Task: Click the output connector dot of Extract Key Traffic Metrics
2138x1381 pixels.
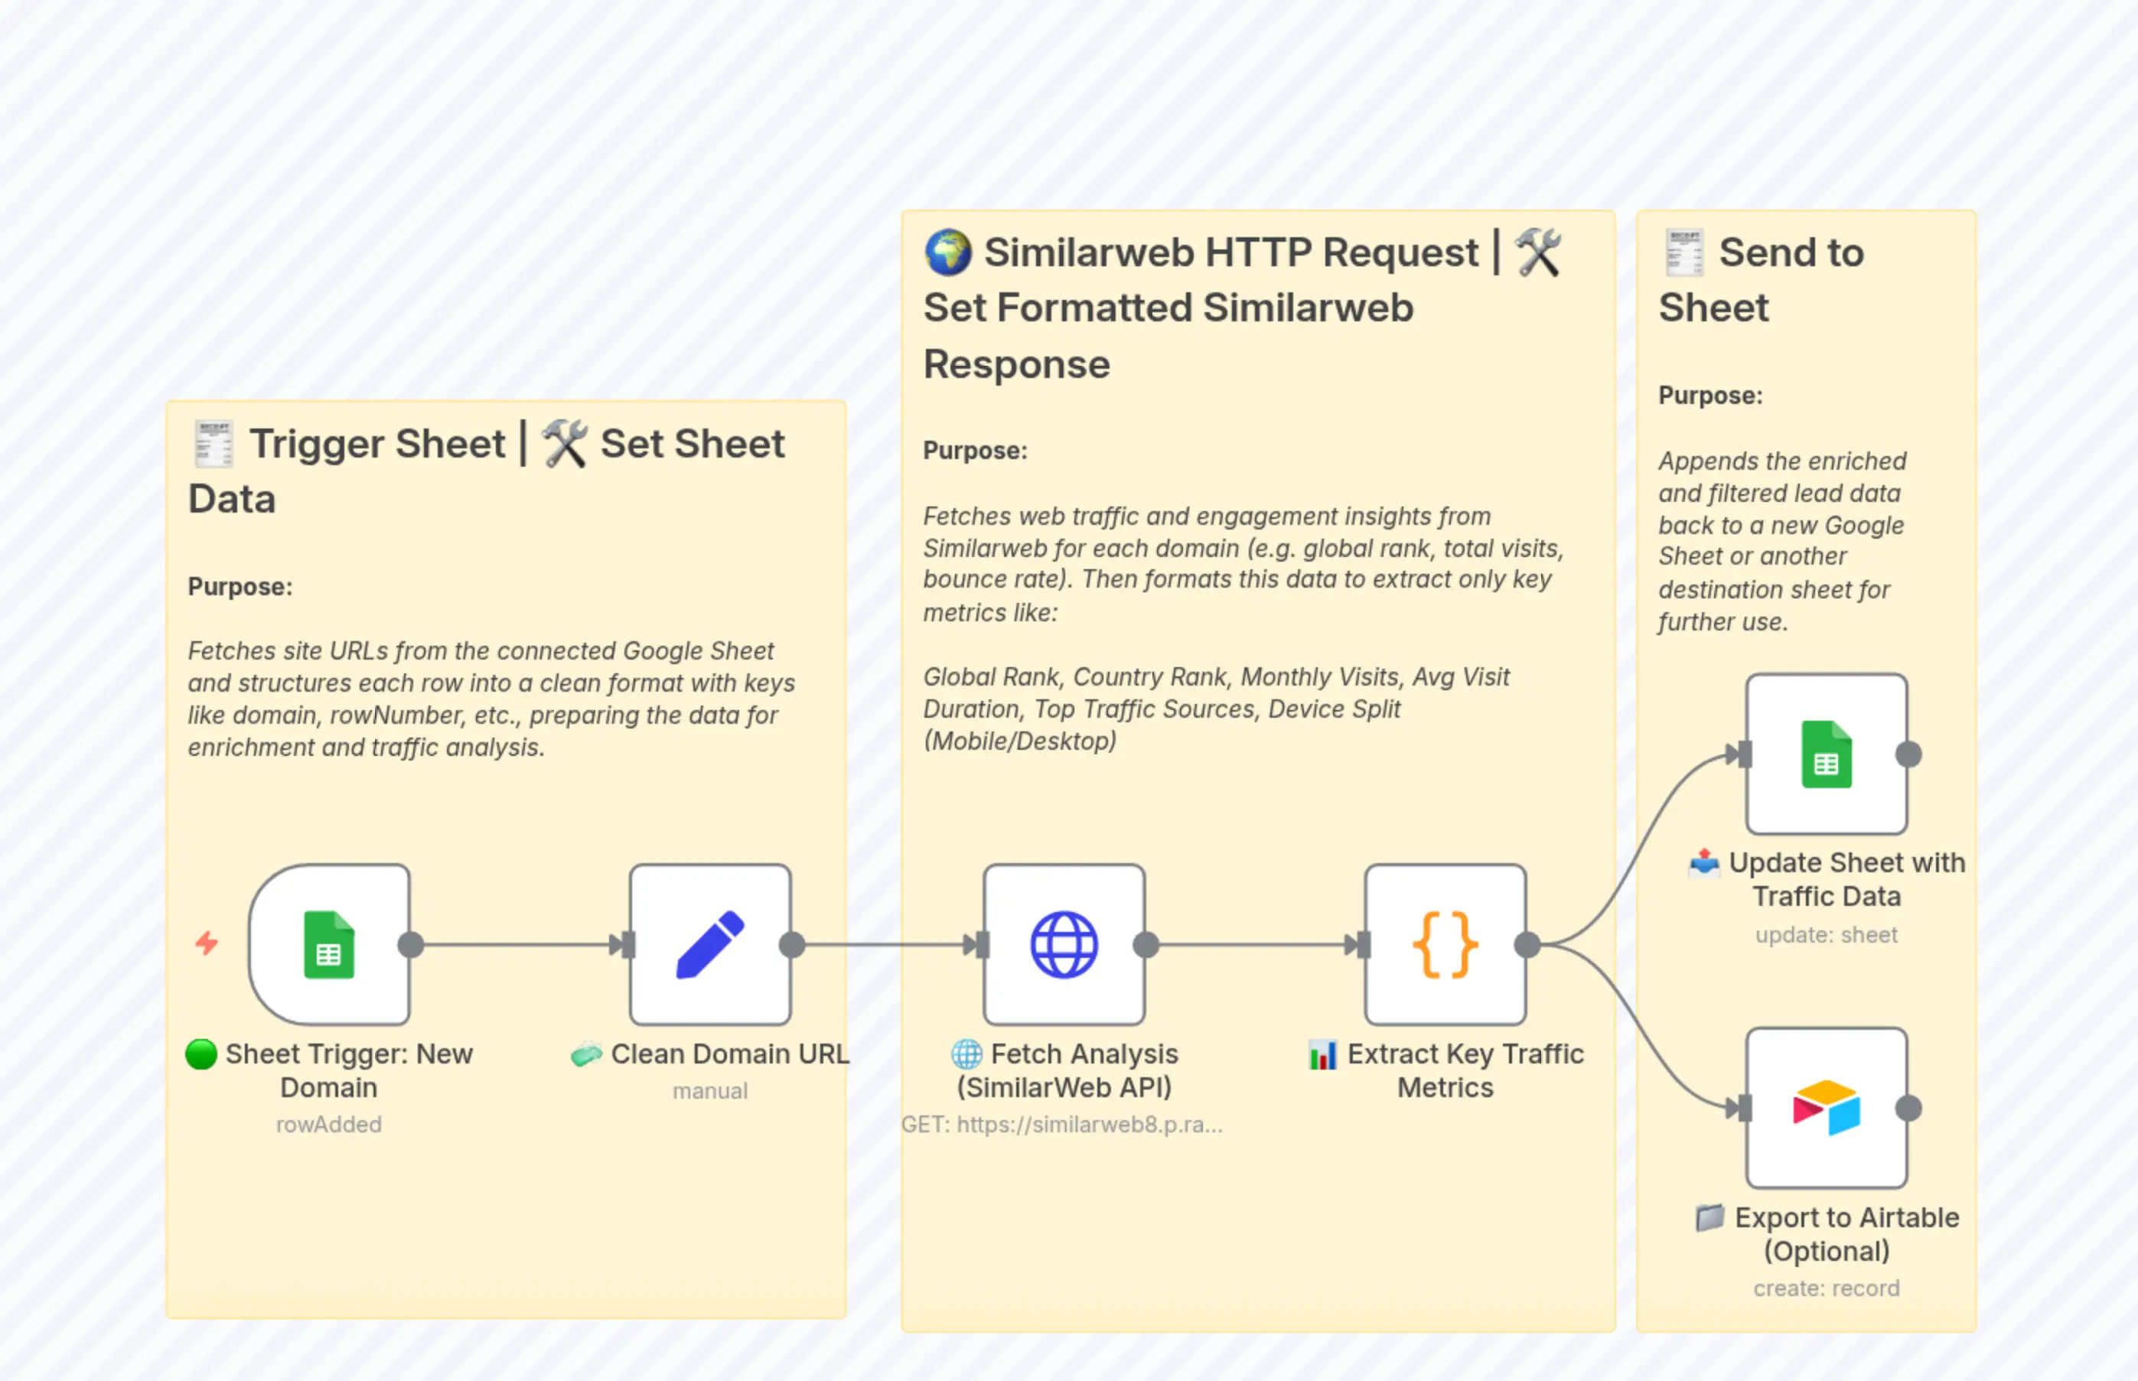Action: [1527, 944]
